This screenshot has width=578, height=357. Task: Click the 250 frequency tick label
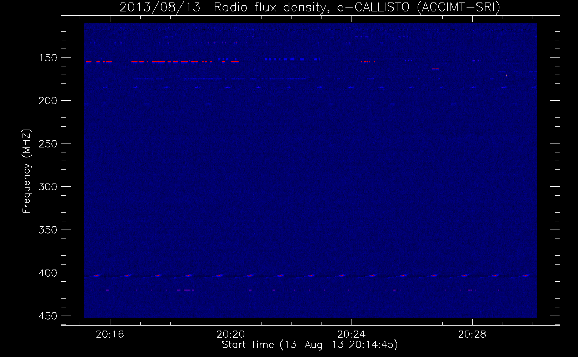pyautogui.click(x=48, y=144)
